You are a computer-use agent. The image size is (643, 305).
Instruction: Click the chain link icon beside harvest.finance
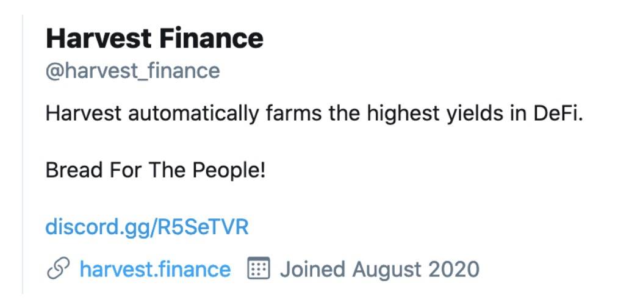coord(58,268)
